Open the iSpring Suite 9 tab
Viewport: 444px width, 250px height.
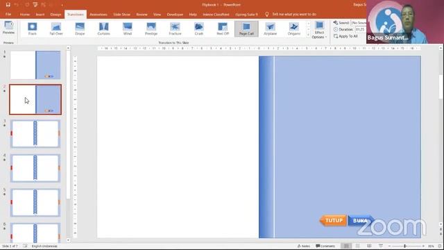[246, 15]
